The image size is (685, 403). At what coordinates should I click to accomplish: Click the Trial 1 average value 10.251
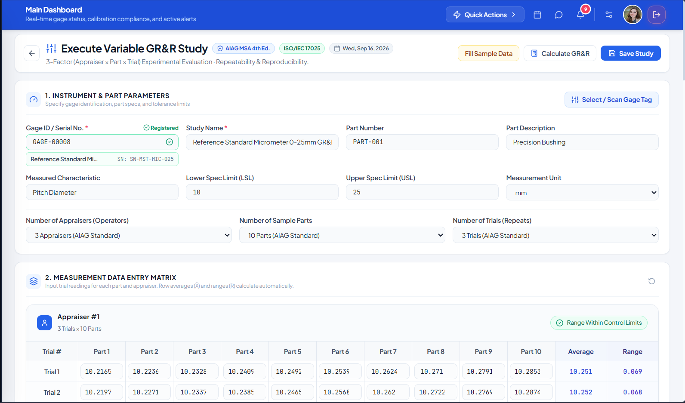coord(581,372)
